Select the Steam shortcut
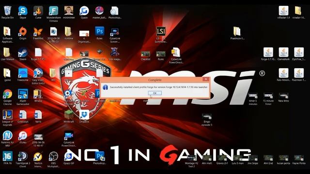The width and height of the screenshot is (310, 174). (x=23, y=54)
